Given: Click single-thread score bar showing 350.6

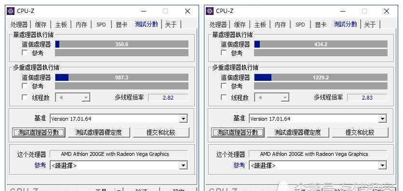Looking at the screenshot, I should [x=122, y=44].
